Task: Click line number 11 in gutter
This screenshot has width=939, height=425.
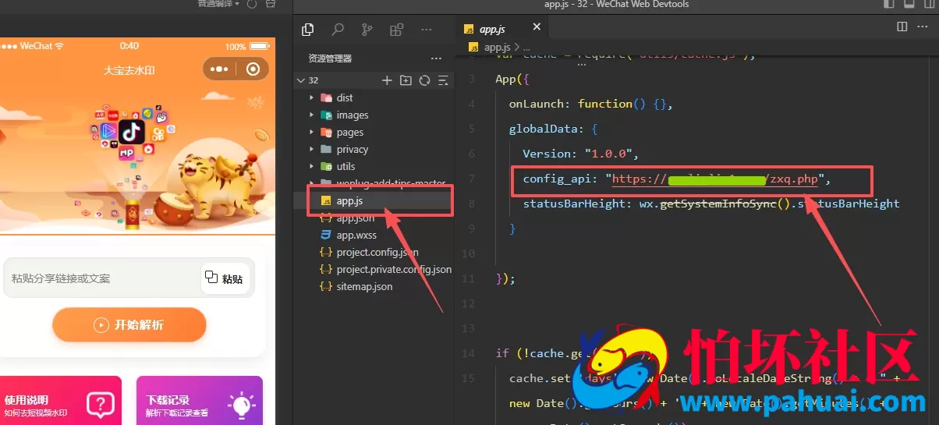Action: [468, 278]
